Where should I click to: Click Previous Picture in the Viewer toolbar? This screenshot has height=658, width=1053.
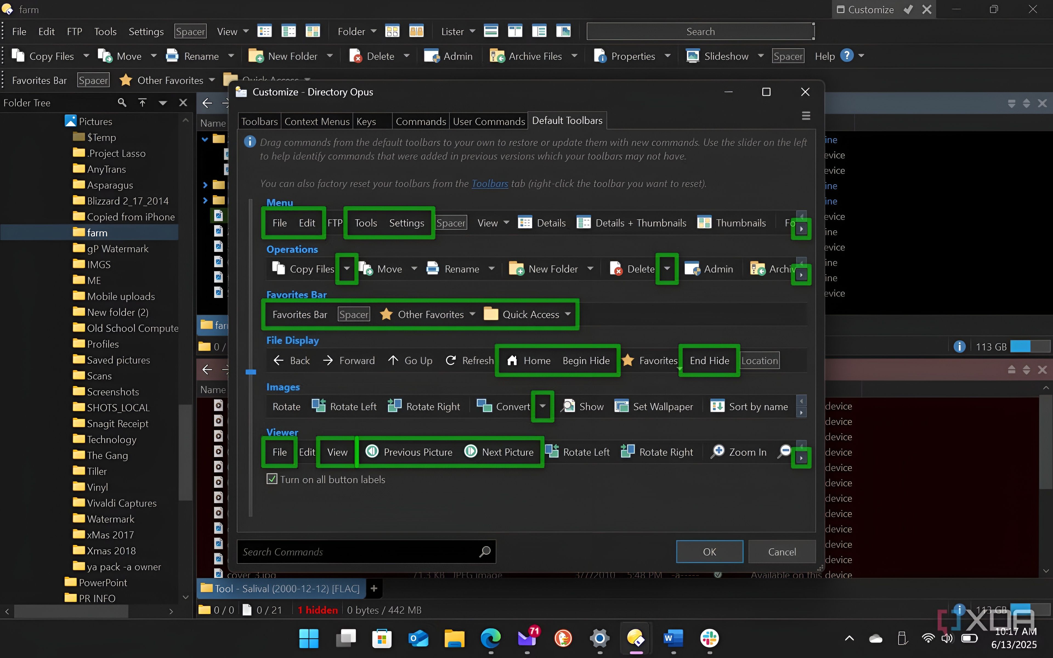coord(409,452)
